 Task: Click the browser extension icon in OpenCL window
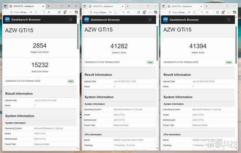(138, 12)
